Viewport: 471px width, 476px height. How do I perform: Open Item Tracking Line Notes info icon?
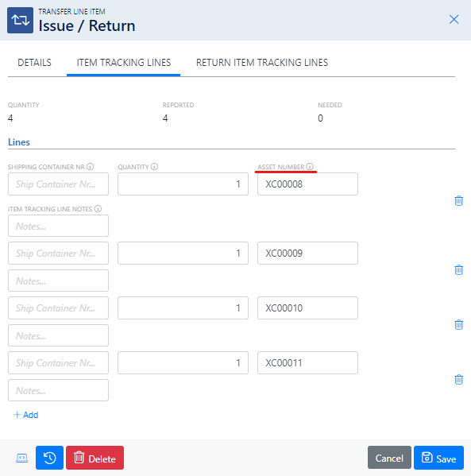[98, 209]
